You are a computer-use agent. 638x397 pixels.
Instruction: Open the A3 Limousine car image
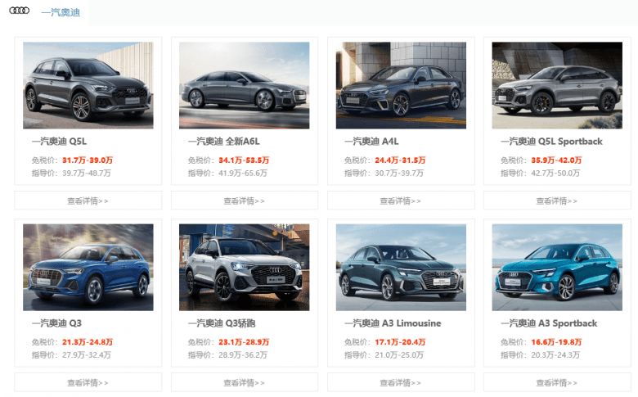click(401, 267)
